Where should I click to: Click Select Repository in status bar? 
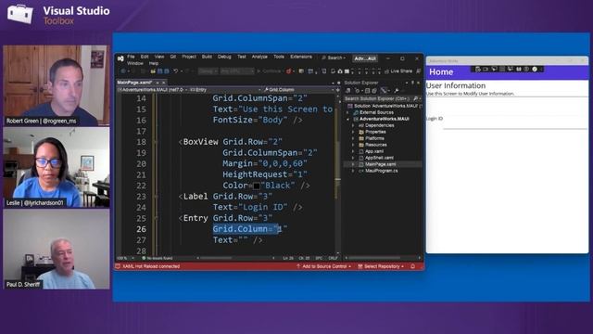pos(381,266)
